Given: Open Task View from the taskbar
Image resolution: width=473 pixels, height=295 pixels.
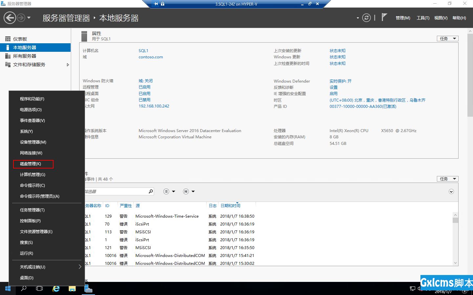Looking at the screenshot, I should click(39, 289).
